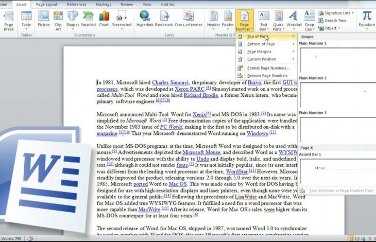
Task: Expand the Current Position submenu arrow
Action: coord(293,59)
